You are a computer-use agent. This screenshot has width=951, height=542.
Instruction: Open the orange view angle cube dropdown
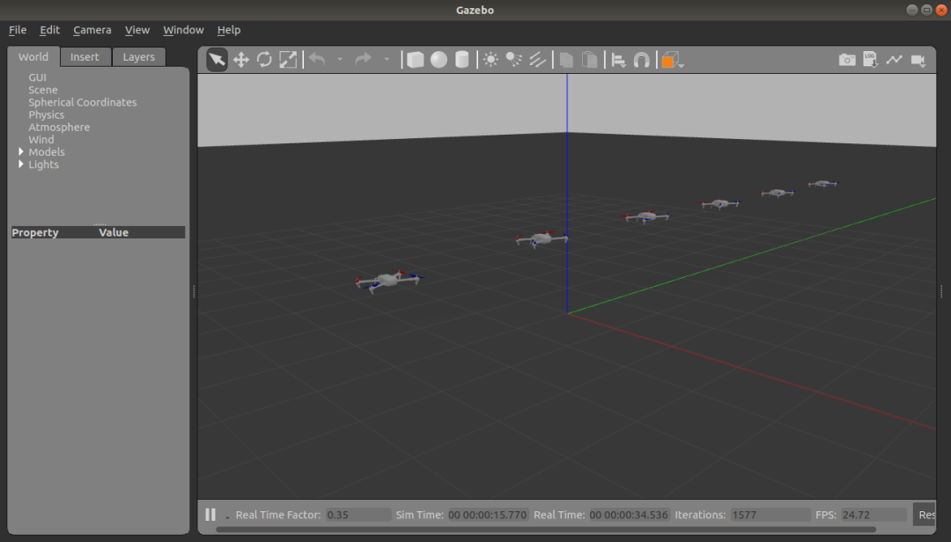coord(672,60)
